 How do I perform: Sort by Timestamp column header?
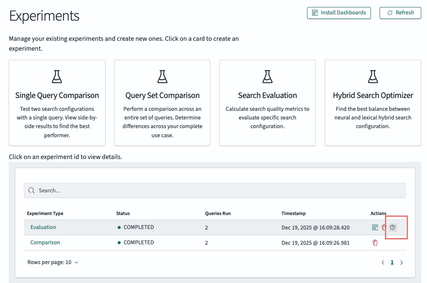coord(293,213)
